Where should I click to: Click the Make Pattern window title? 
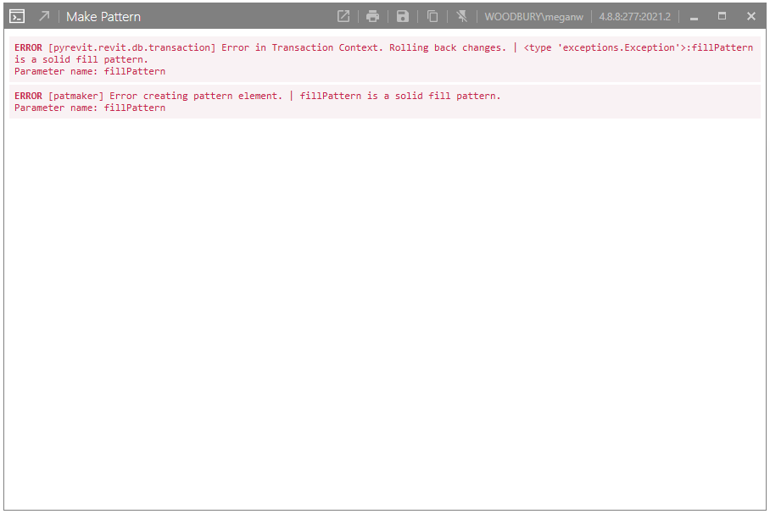pos(103,16)
